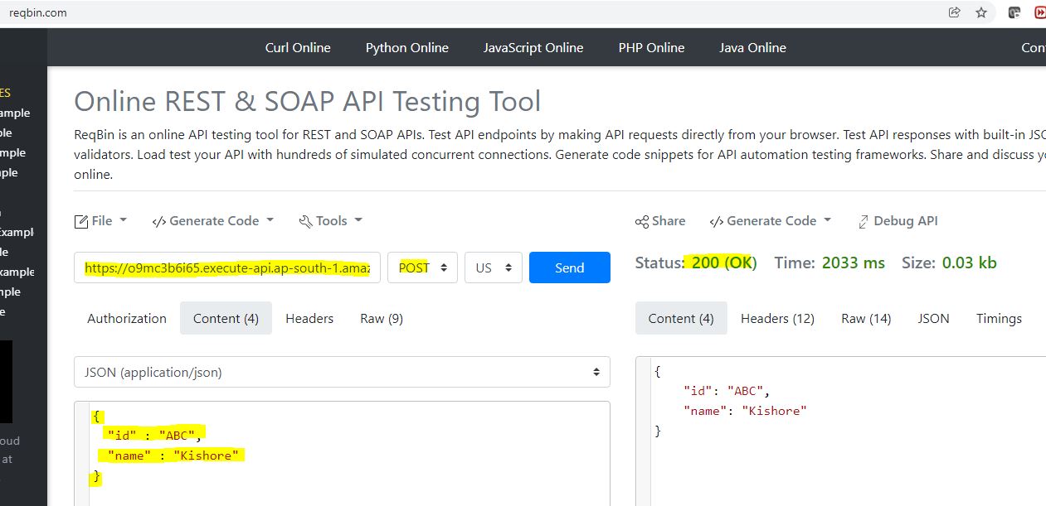The height and width of the screenshot is (506, 1046).
Task: Click the request URL input field
Action: [x=227, y=267]
